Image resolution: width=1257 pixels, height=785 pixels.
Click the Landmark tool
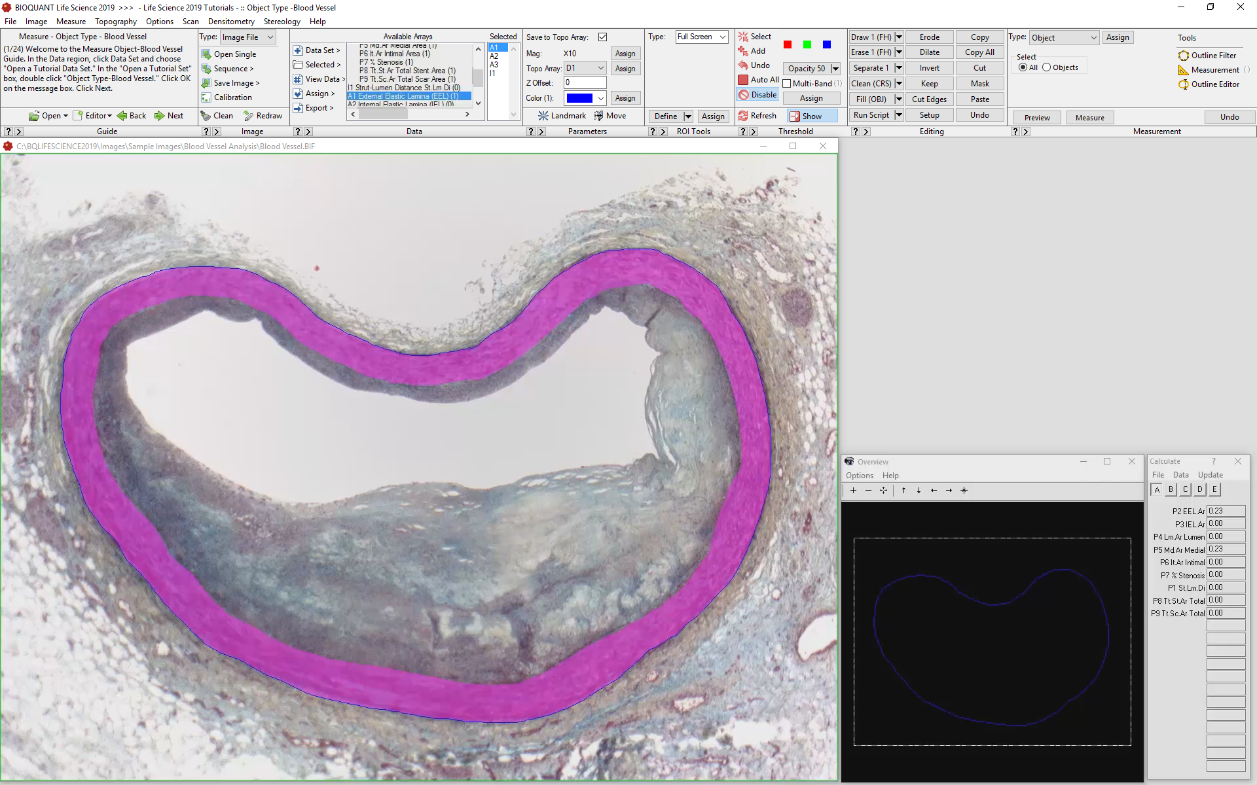pos(562,116)
